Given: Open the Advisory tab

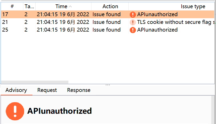Looking at the screenshot, I should 16,90.
